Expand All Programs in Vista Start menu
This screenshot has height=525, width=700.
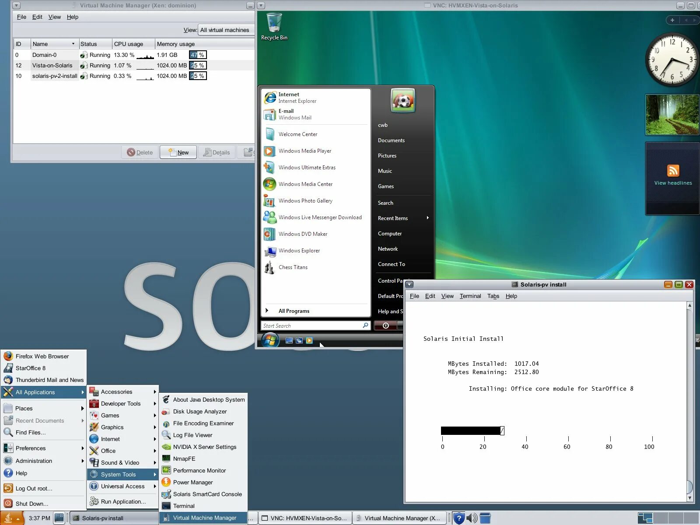tap(316, 311)
